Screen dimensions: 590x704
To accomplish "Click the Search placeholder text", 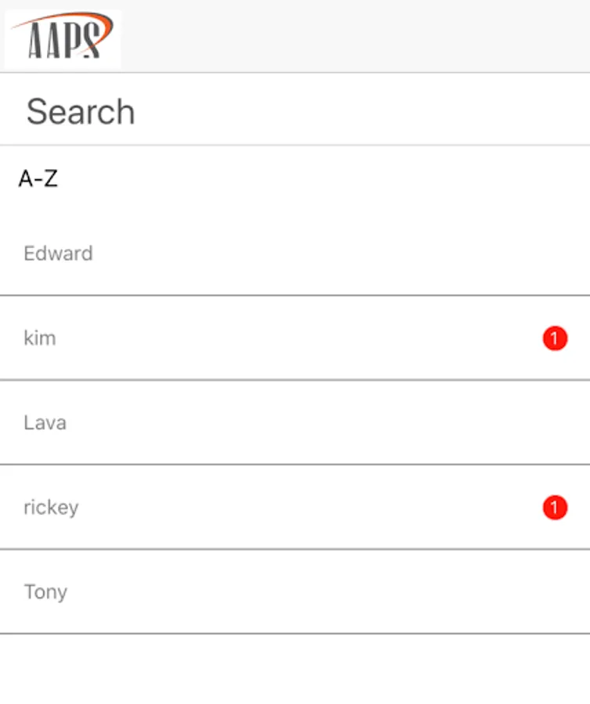I will click(x=81, y=112).
